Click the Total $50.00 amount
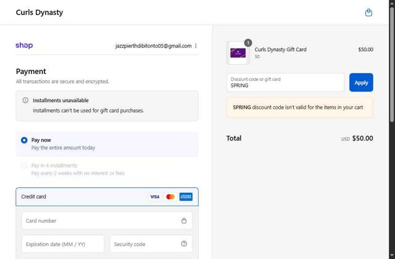The height and width of the screenshot is (259, 395). click(362, 138)
